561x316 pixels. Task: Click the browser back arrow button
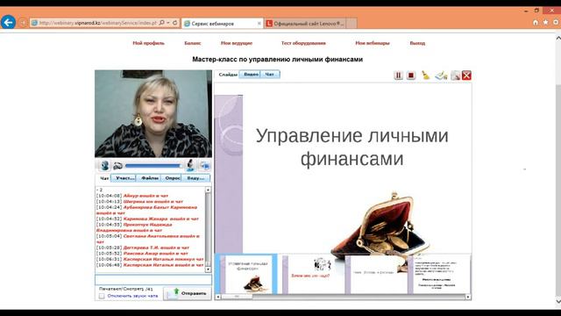[8, 22]
